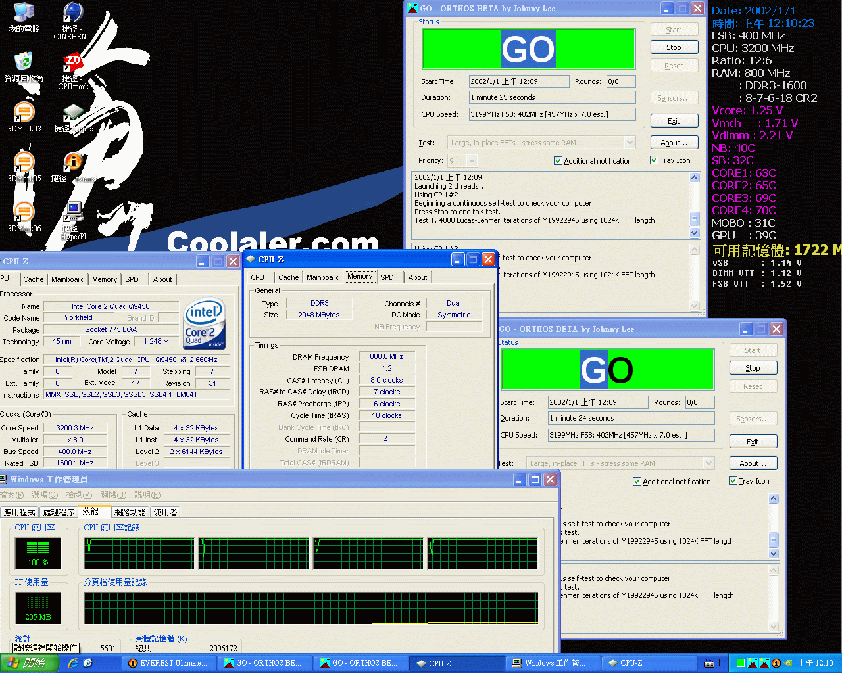Viewport: 842px width, 673px height.
Task: Switch to EVEREST Ultimate in the taskbar
Action: [169, 663]
